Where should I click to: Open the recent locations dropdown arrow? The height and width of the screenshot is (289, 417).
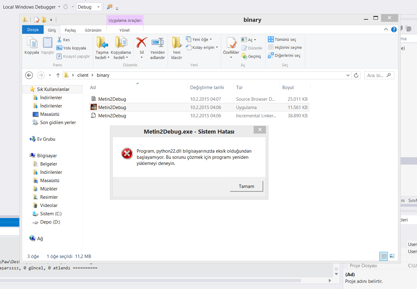pos(50,75)
